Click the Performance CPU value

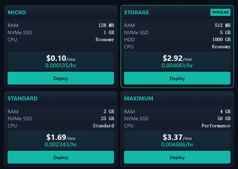tap(216, 126)
